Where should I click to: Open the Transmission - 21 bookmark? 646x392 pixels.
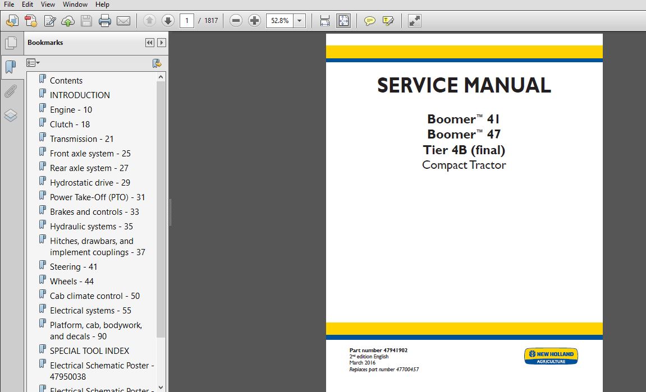click(81, 139)
